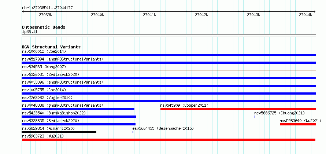Open nsv4048388 (gnomADStructuralVariants) label
Image resolution: width=326 pixels, height=154 pixels.
(63, 105)
